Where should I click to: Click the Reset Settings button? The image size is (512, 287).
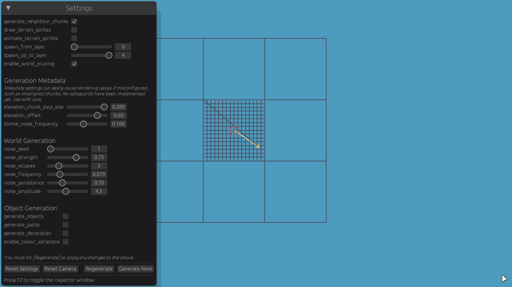pos(22,269)
